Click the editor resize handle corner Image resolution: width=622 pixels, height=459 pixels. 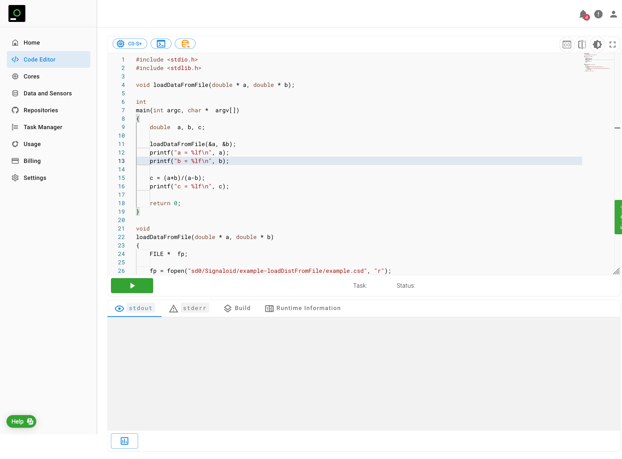pyautogui.click(x=616, y=271)
